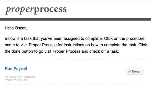Click the 'Accounting' department text
This screenshot has height=107, width=151.
click(x=30, y=77)
